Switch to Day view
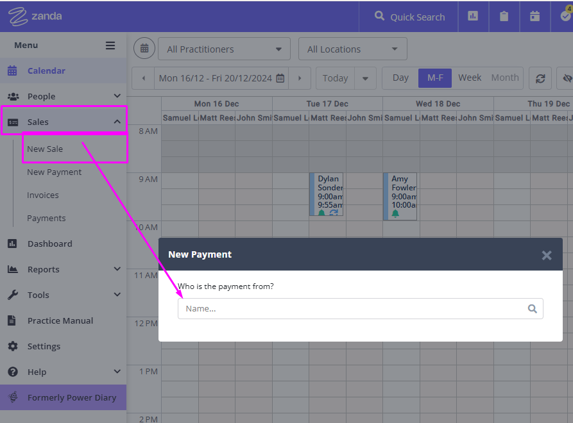Image resolution: width=573 pixels, height=423 pixels. click(400, 78)
